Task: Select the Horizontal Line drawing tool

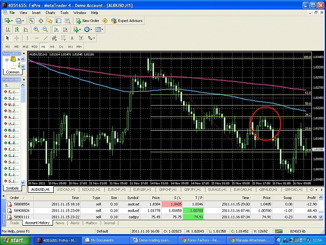Action: coord(37,38)
